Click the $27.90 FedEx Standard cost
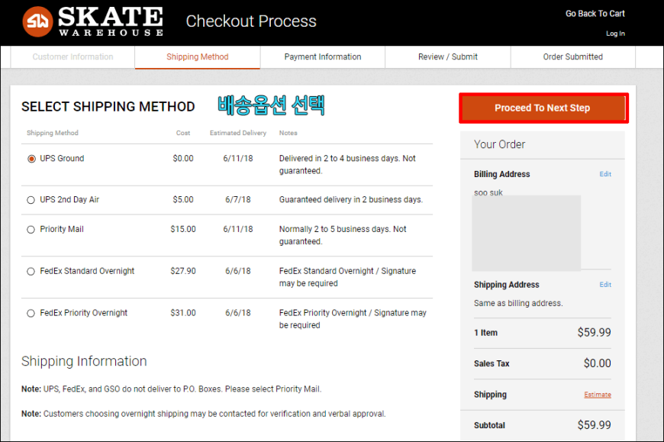The width and height of the screenshot is (664, 442). point(183,271)
